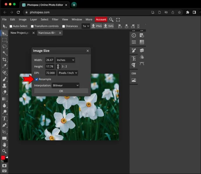Screen dimensions: 201x174
Task: Open the image gallery panel icon
Action: tap(134, 80)
